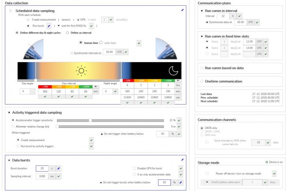Screen dimensions: 287x191
Task: Enable Altimeter relative change checkbox
Action: tap(13, 126)
